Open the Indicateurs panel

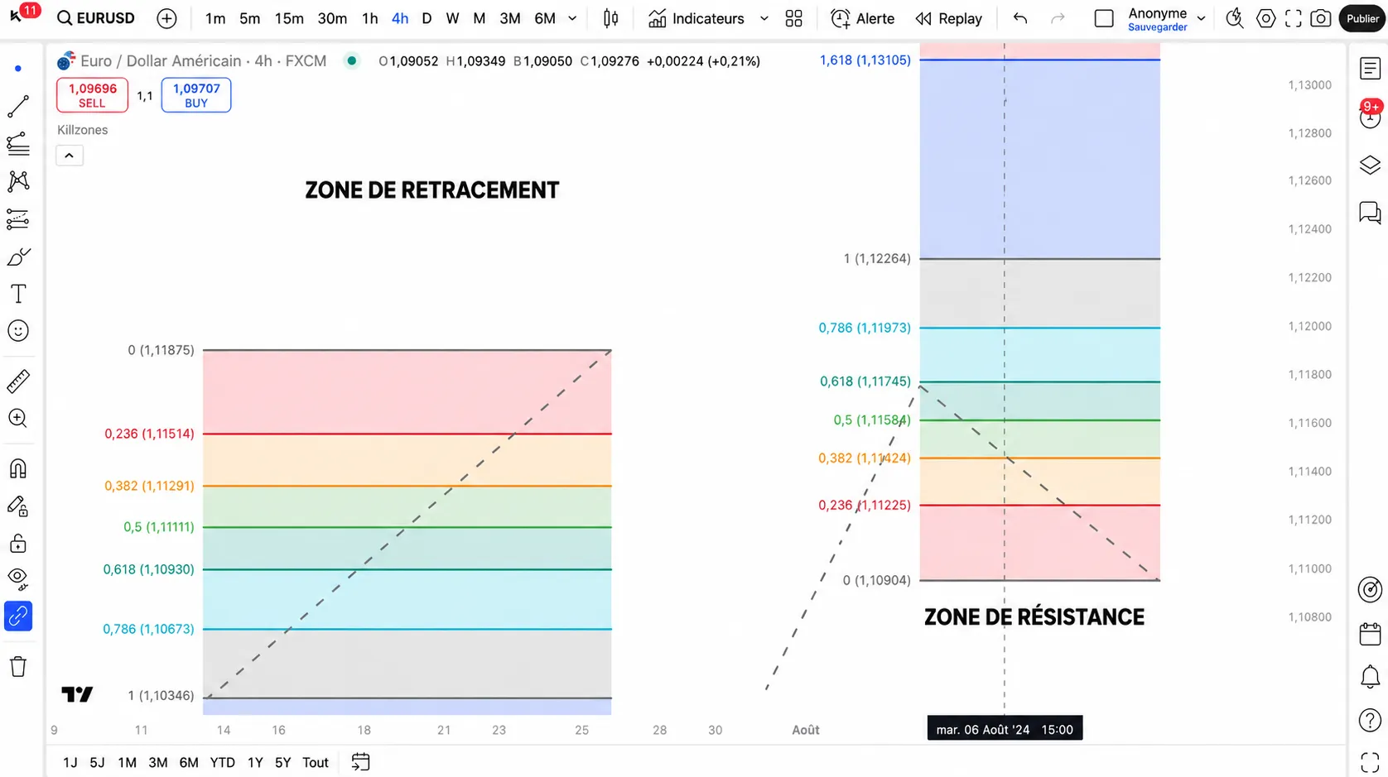[696, 18]
